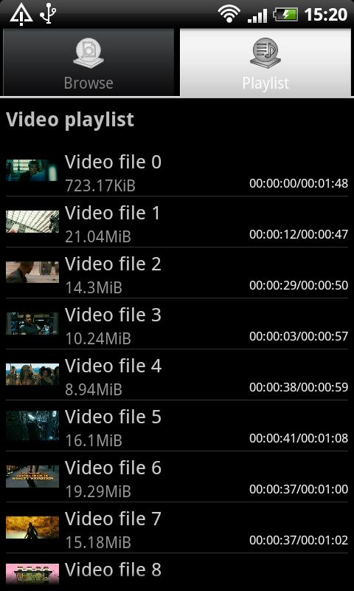The height and width of the screenshot is (591, 354).
Task: Tap the USB connection status icon
Action: 48,13
